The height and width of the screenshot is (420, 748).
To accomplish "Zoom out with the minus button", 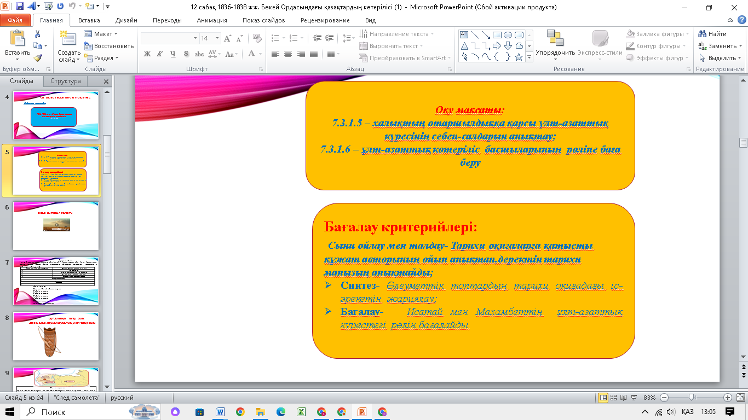I will [664, 398].
